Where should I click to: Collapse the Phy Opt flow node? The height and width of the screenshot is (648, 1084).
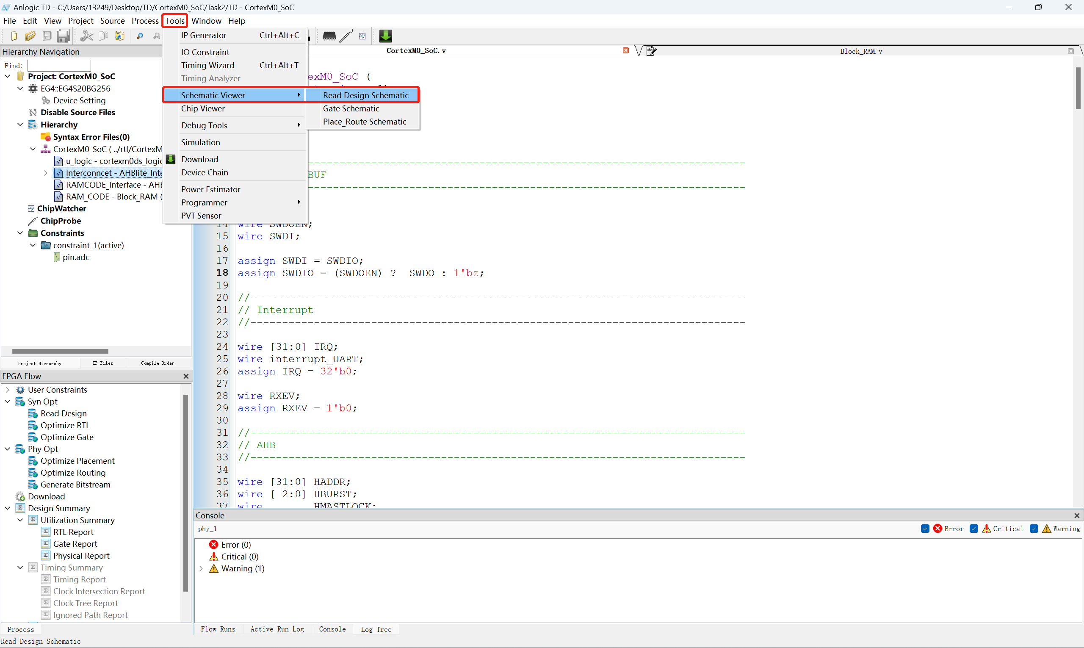coord(8,449)
